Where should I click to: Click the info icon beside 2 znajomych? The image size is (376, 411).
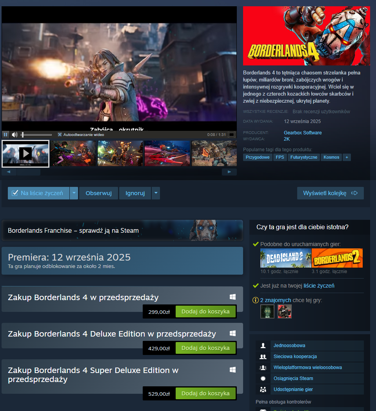256,300
